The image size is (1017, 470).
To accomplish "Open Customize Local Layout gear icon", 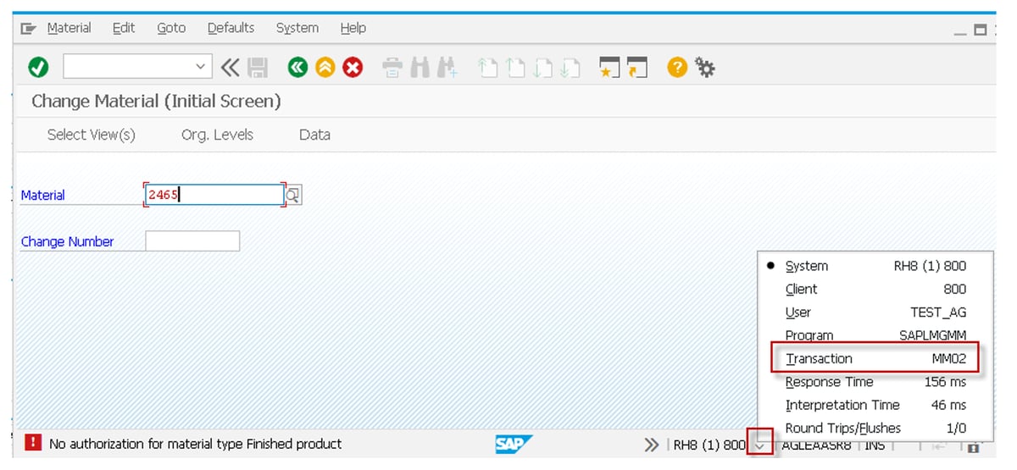I will (x=704, y=68).
